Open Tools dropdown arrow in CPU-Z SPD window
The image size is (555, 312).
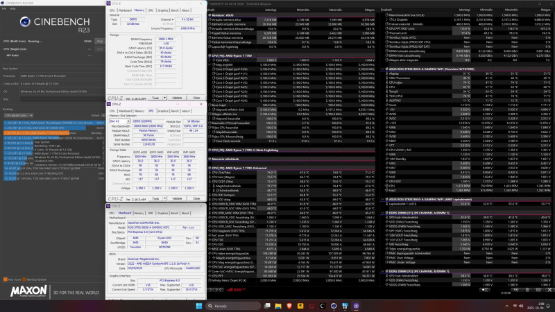164,198
